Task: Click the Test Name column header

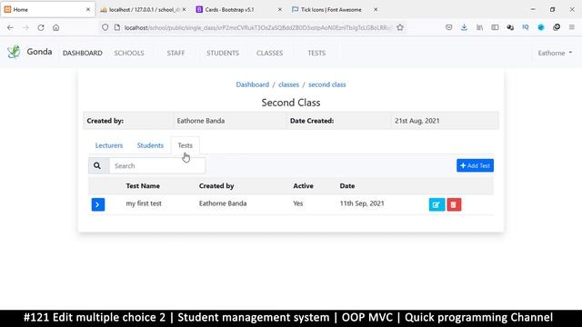Action: (x=143, y=185)
